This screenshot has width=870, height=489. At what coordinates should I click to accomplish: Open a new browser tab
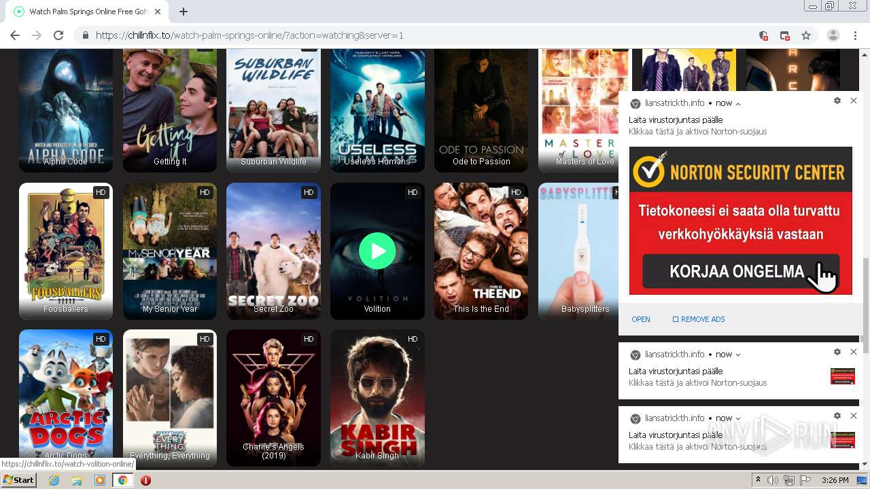[x=184, y=12]
